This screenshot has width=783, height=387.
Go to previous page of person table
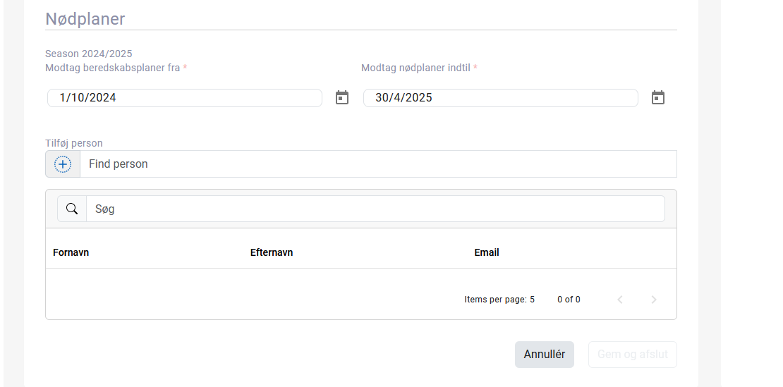620,299
